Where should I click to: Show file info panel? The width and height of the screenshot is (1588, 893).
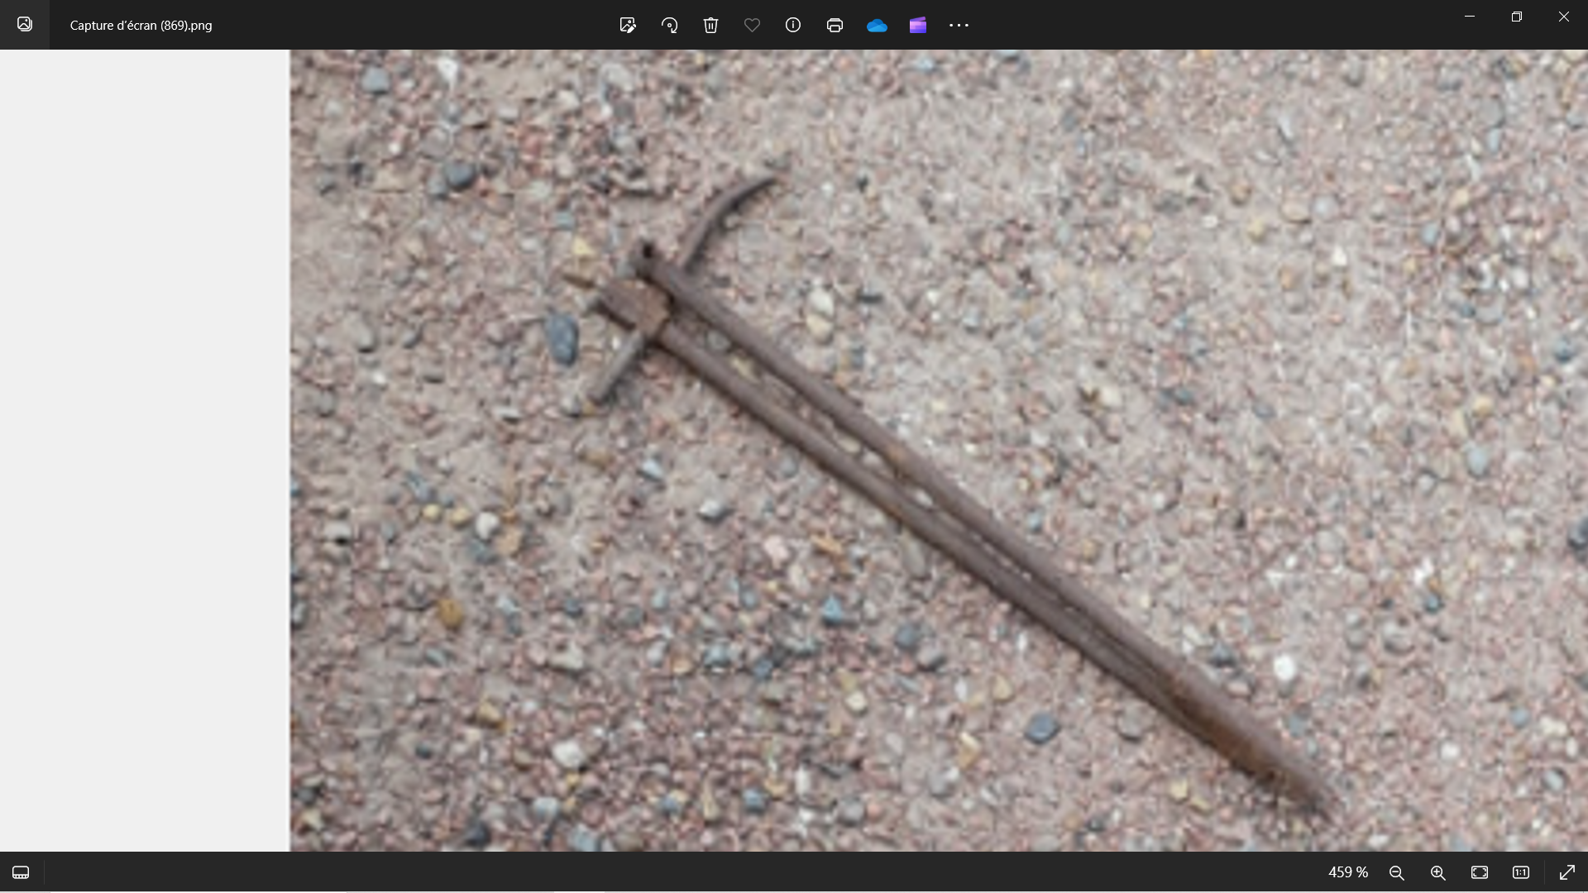pos(793,25)
